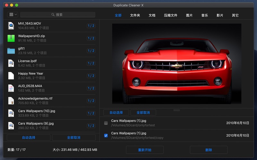Grab the preview pane divider handle
Image resolution: width=257 pixels, height=160 pixels.
177,110
